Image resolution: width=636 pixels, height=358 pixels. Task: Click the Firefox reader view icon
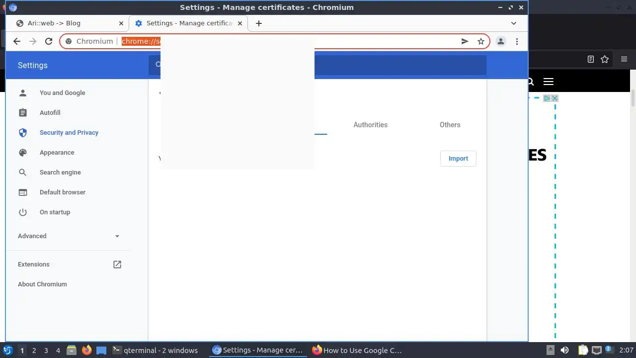click(590, 59)
